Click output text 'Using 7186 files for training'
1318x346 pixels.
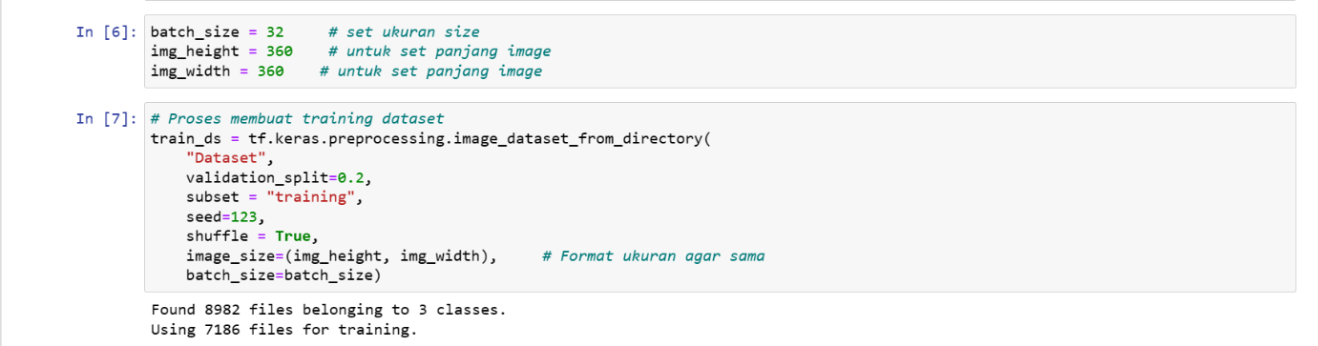(284, 330)
